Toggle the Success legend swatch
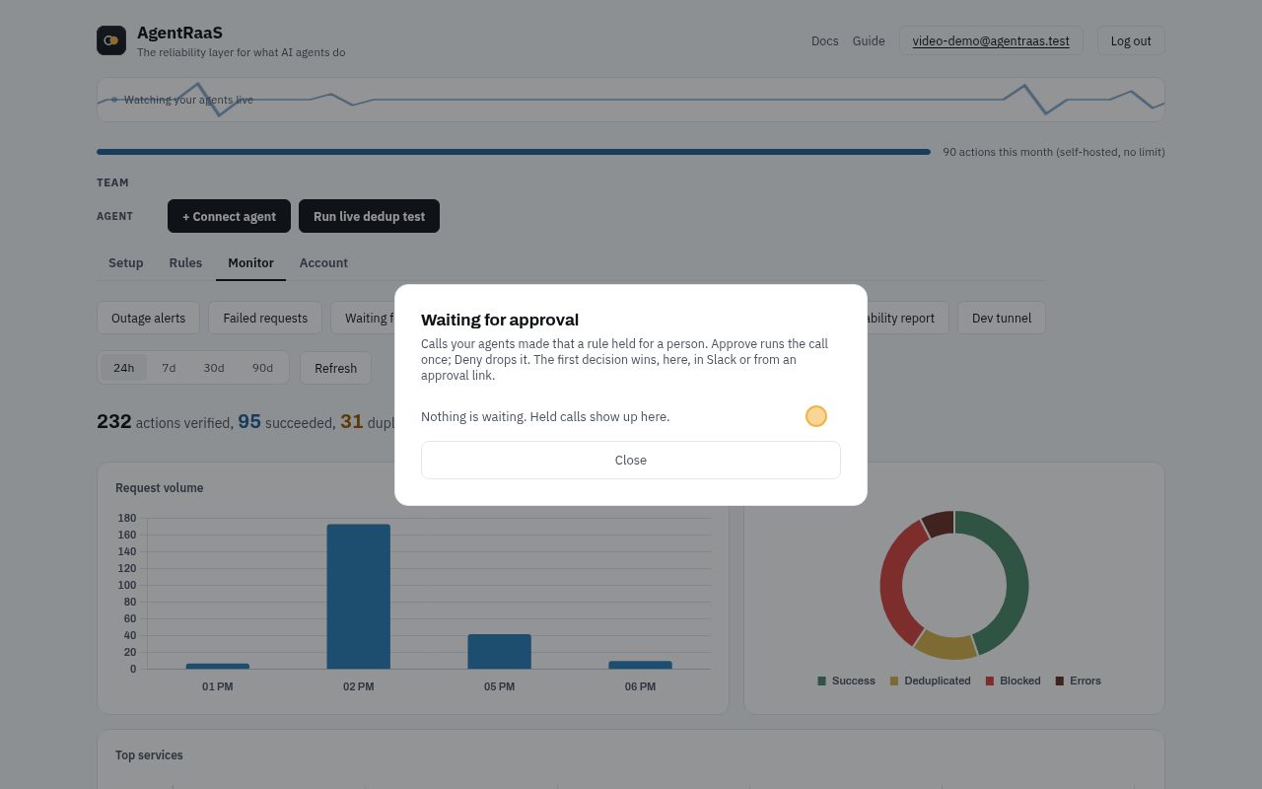 pos(822,681)
